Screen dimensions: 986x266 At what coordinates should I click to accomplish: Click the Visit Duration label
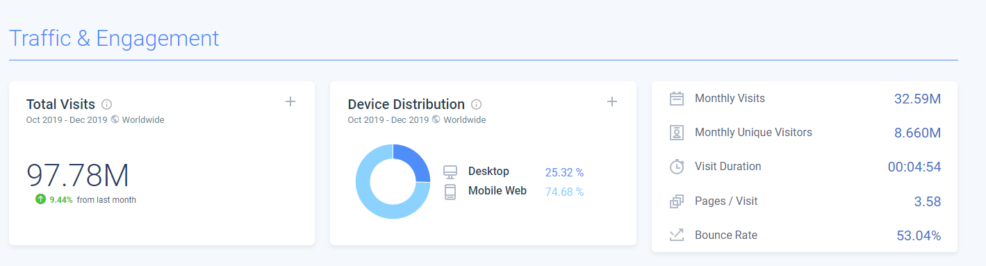pyautogui.click(x=728, y=167)
